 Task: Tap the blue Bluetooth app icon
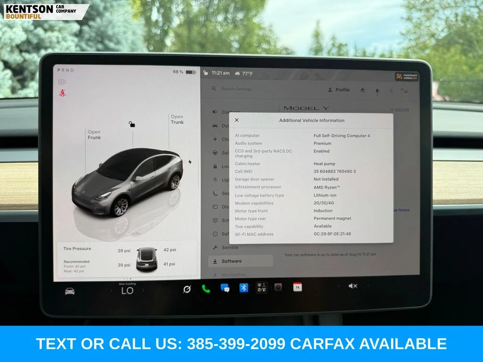click(244, 288)
